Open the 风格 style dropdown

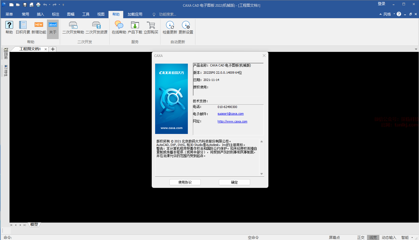[x=387, y=14]
